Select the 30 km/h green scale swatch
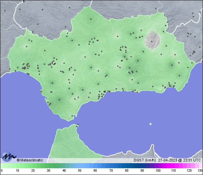This screenshot has height=175, width=203. pos(48,166)
